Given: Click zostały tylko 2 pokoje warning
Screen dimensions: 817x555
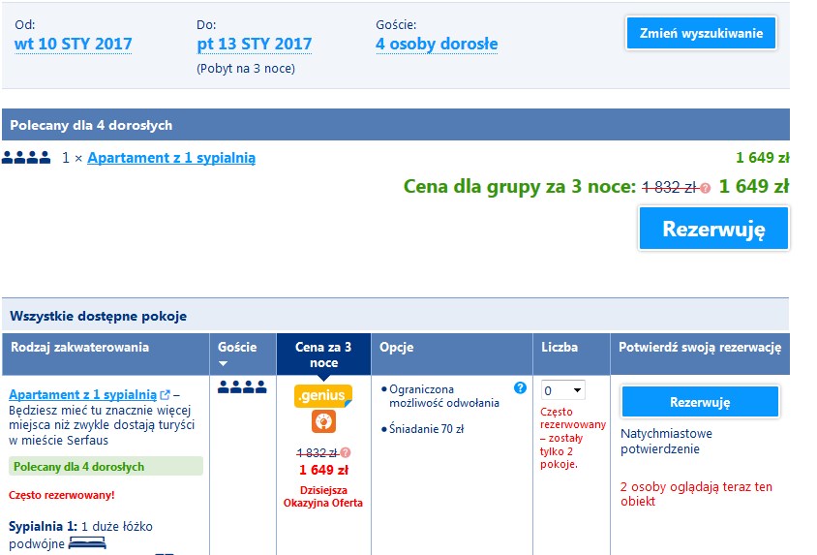Looking at the screenshot, I should (x=560, y=451).
